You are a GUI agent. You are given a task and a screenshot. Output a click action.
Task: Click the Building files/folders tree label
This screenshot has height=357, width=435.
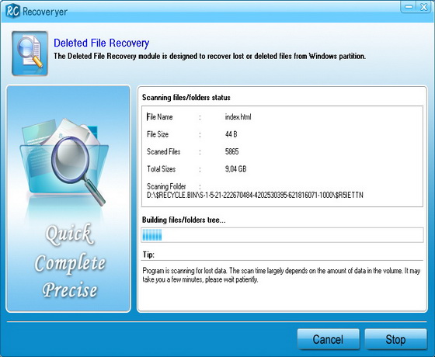pos(183,220)
